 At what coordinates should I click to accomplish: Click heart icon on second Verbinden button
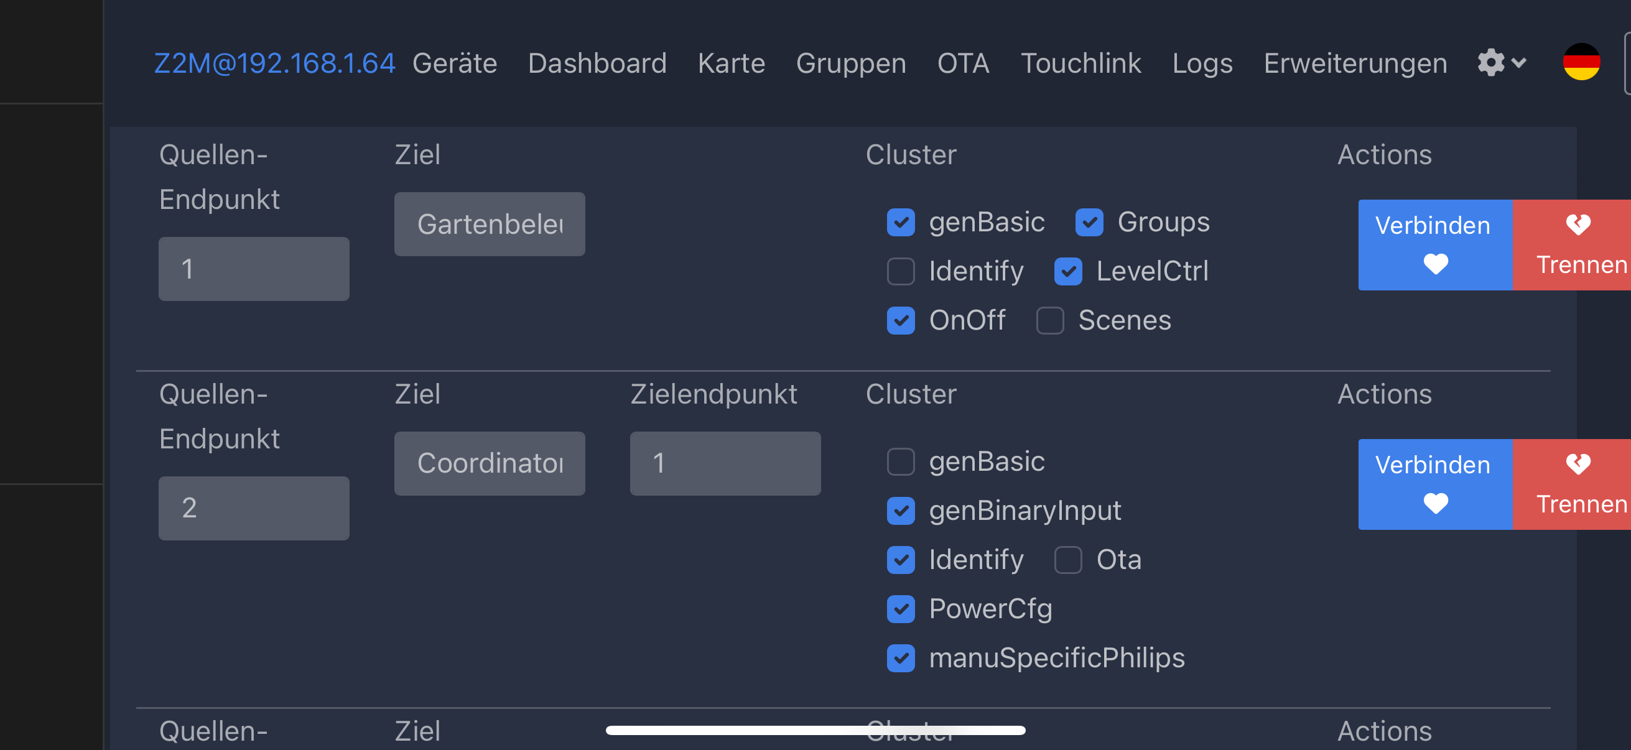[x=1435, y=503]
